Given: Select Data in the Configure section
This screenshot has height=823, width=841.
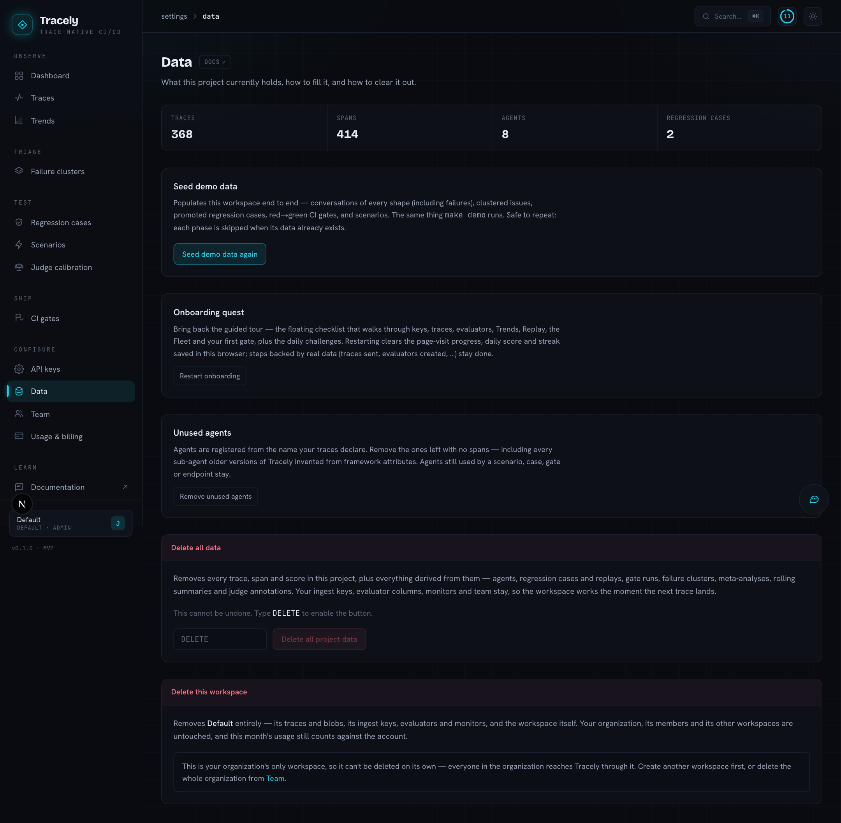Looking at the screenshot, I should (x=71, y=391).
